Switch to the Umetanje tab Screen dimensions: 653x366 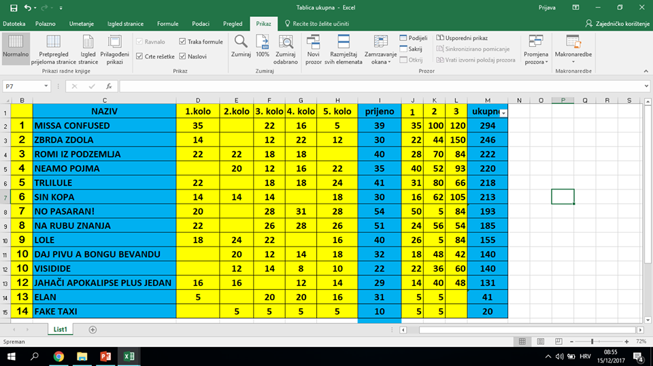pyautogui.click(x=81, y=24)
